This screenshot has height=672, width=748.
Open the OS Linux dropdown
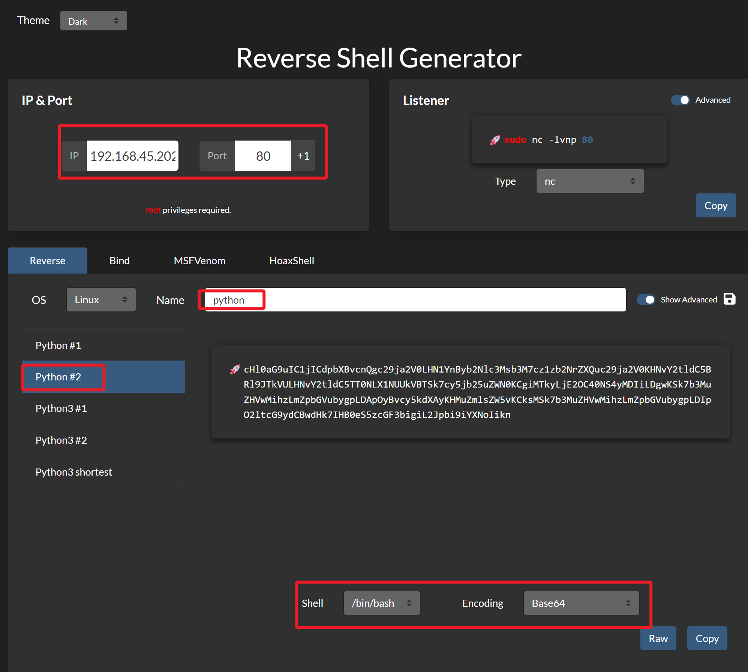pos(101,300)
